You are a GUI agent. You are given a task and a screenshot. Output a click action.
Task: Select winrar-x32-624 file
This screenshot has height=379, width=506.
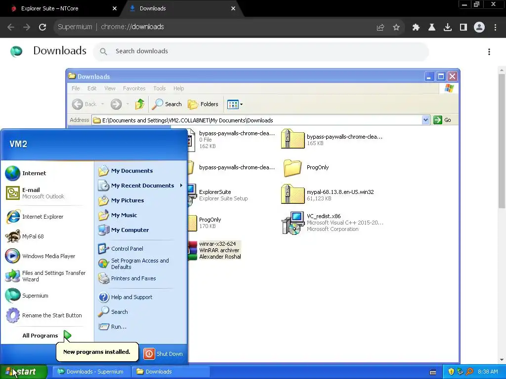(x=215, y=250)
